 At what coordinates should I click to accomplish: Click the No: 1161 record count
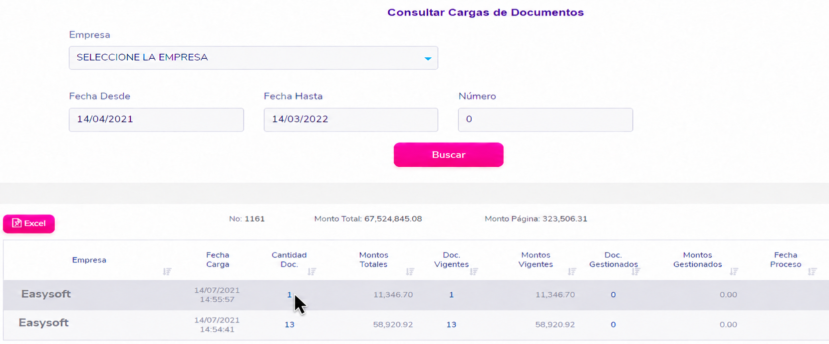[x=247, y=219]
